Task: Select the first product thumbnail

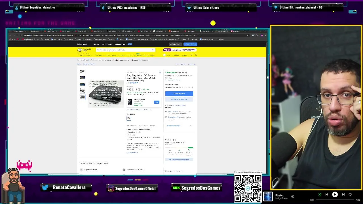Action: [82, 71]
